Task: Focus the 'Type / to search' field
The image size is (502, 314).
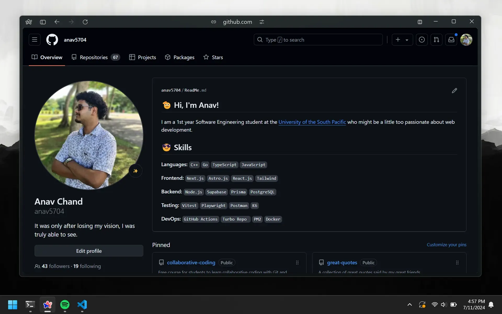Action: pos(318,40)
